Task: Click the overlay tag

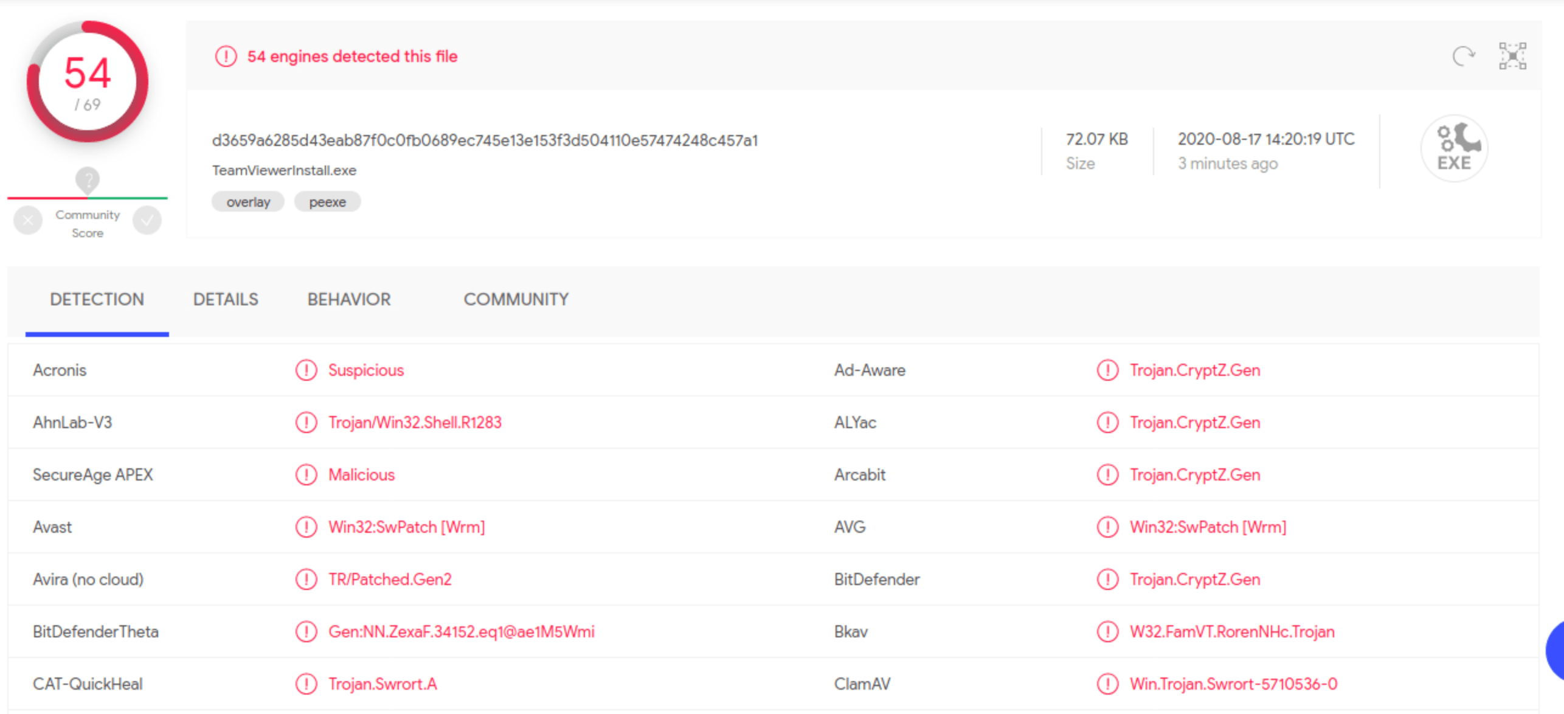Action: 248,202
